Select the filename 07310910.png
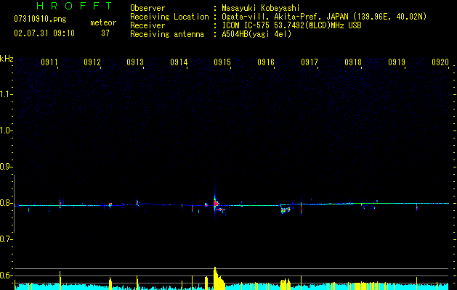The height and width of the screenshot is (290, 457). pyautogui.click(x=40, y=19)
